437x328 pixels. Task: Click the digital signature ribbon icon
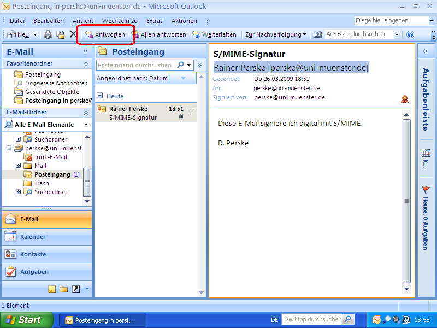(405, 99)
